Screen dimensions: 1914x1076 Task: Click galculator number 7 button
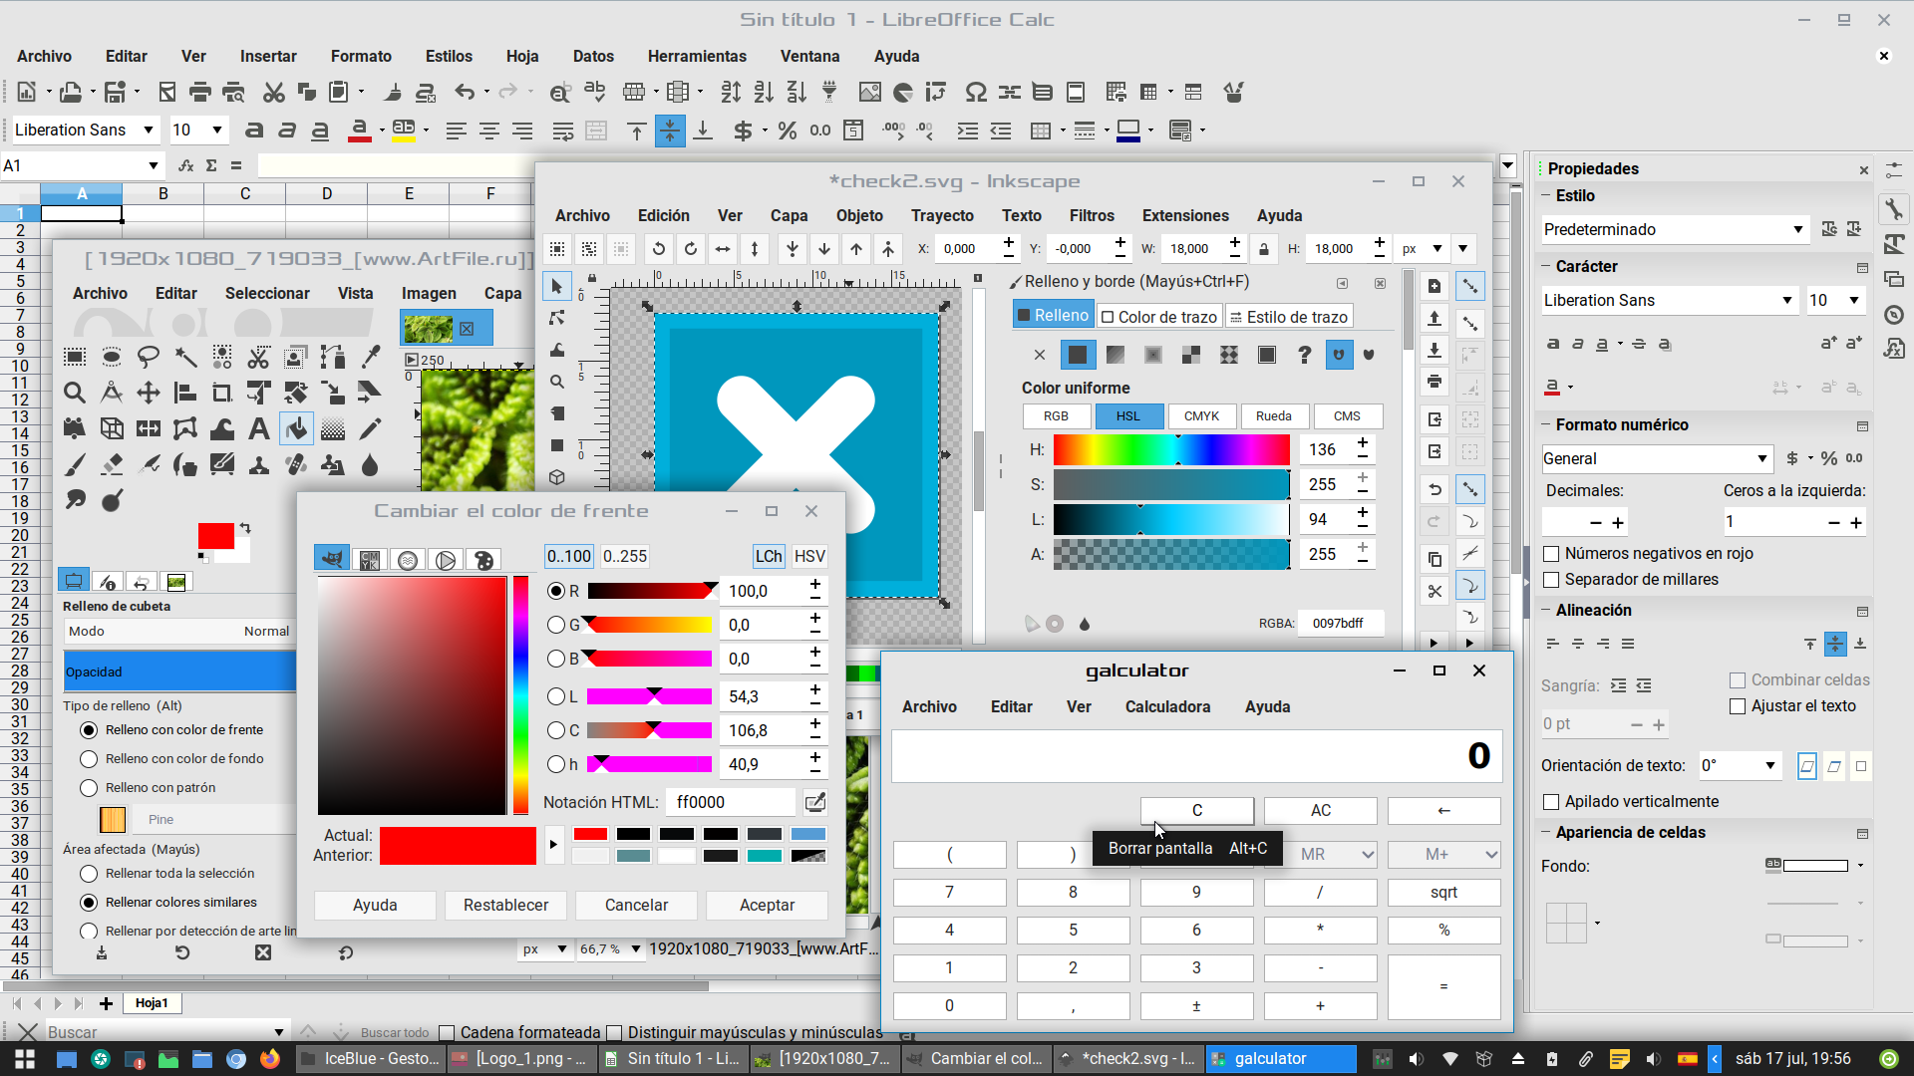coord(949,892)
